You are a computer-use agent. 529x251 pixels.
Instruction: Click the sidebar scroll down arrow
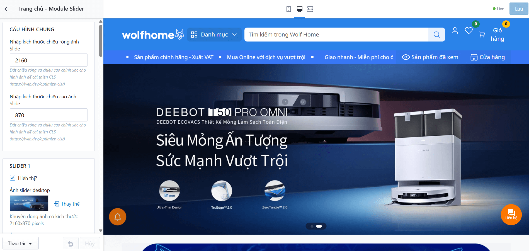click(x=101, y=231)
